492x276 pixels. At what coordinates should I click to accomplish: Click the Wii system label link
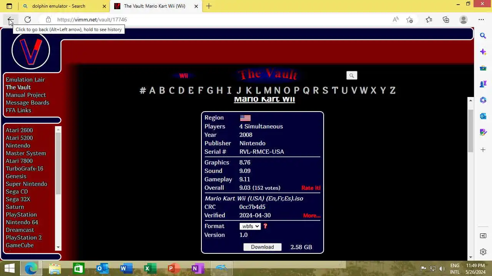183,76
